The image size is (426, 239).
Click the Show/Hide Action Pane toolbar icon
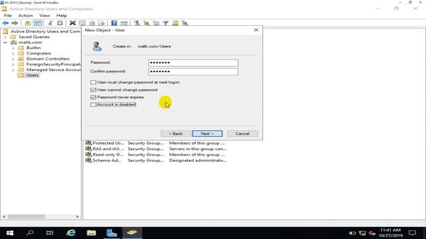tap(124, 23)
